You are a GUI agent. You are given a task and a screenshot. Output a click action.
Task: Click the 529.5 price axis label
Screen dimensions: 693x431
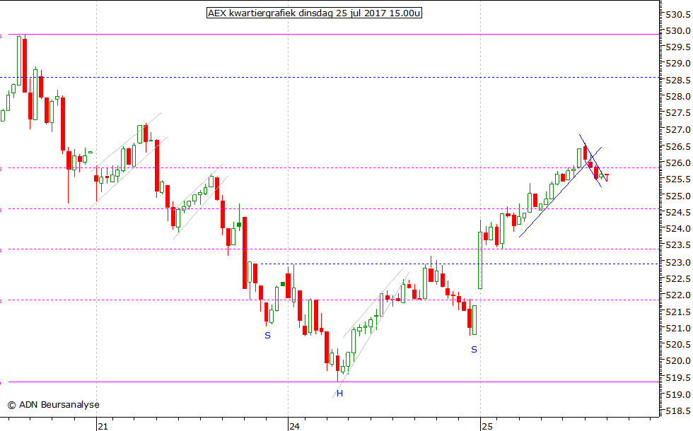[678, 47]
